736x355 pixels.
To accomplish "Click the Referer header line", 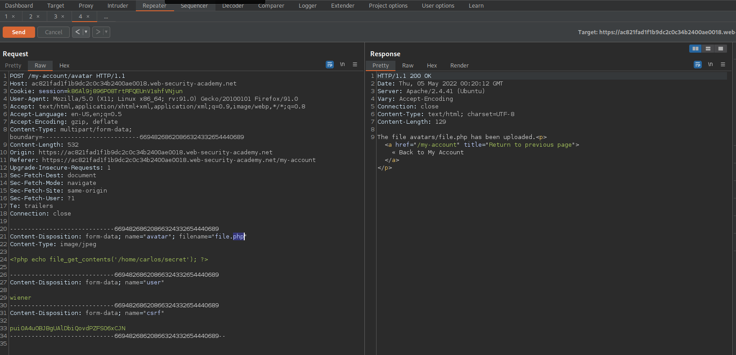I will 163,160.
